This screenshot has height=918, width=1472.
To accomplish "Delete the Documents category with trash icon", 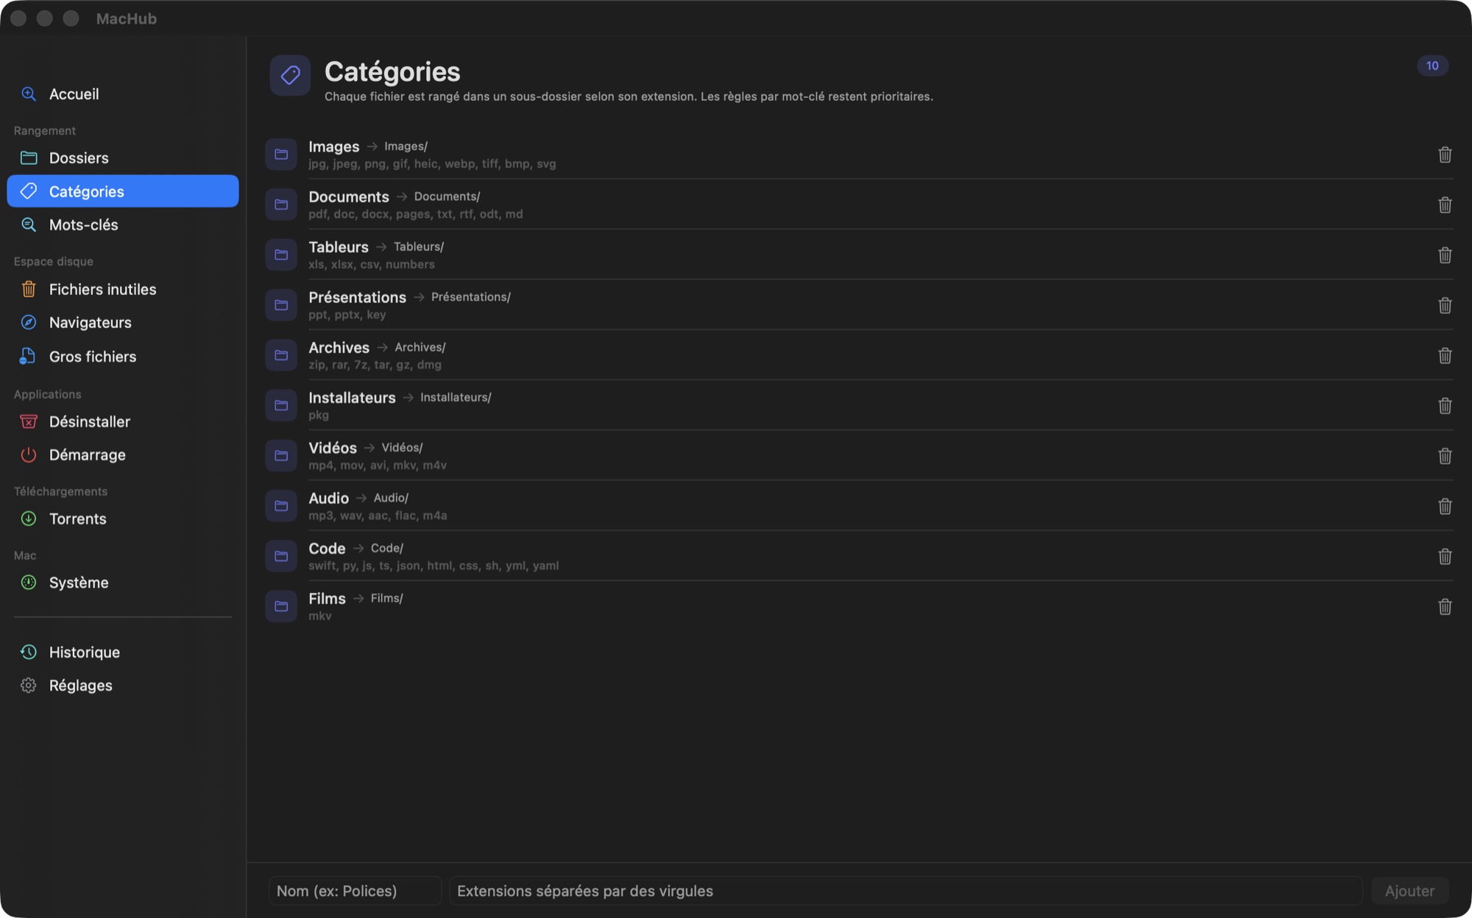I will 1445,204.
